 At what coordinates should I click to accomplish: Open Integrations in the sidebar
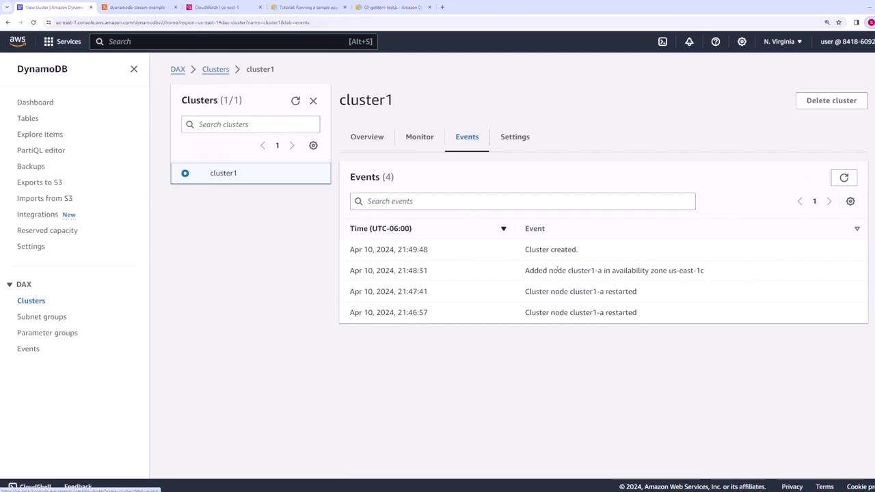pos(38,215)
